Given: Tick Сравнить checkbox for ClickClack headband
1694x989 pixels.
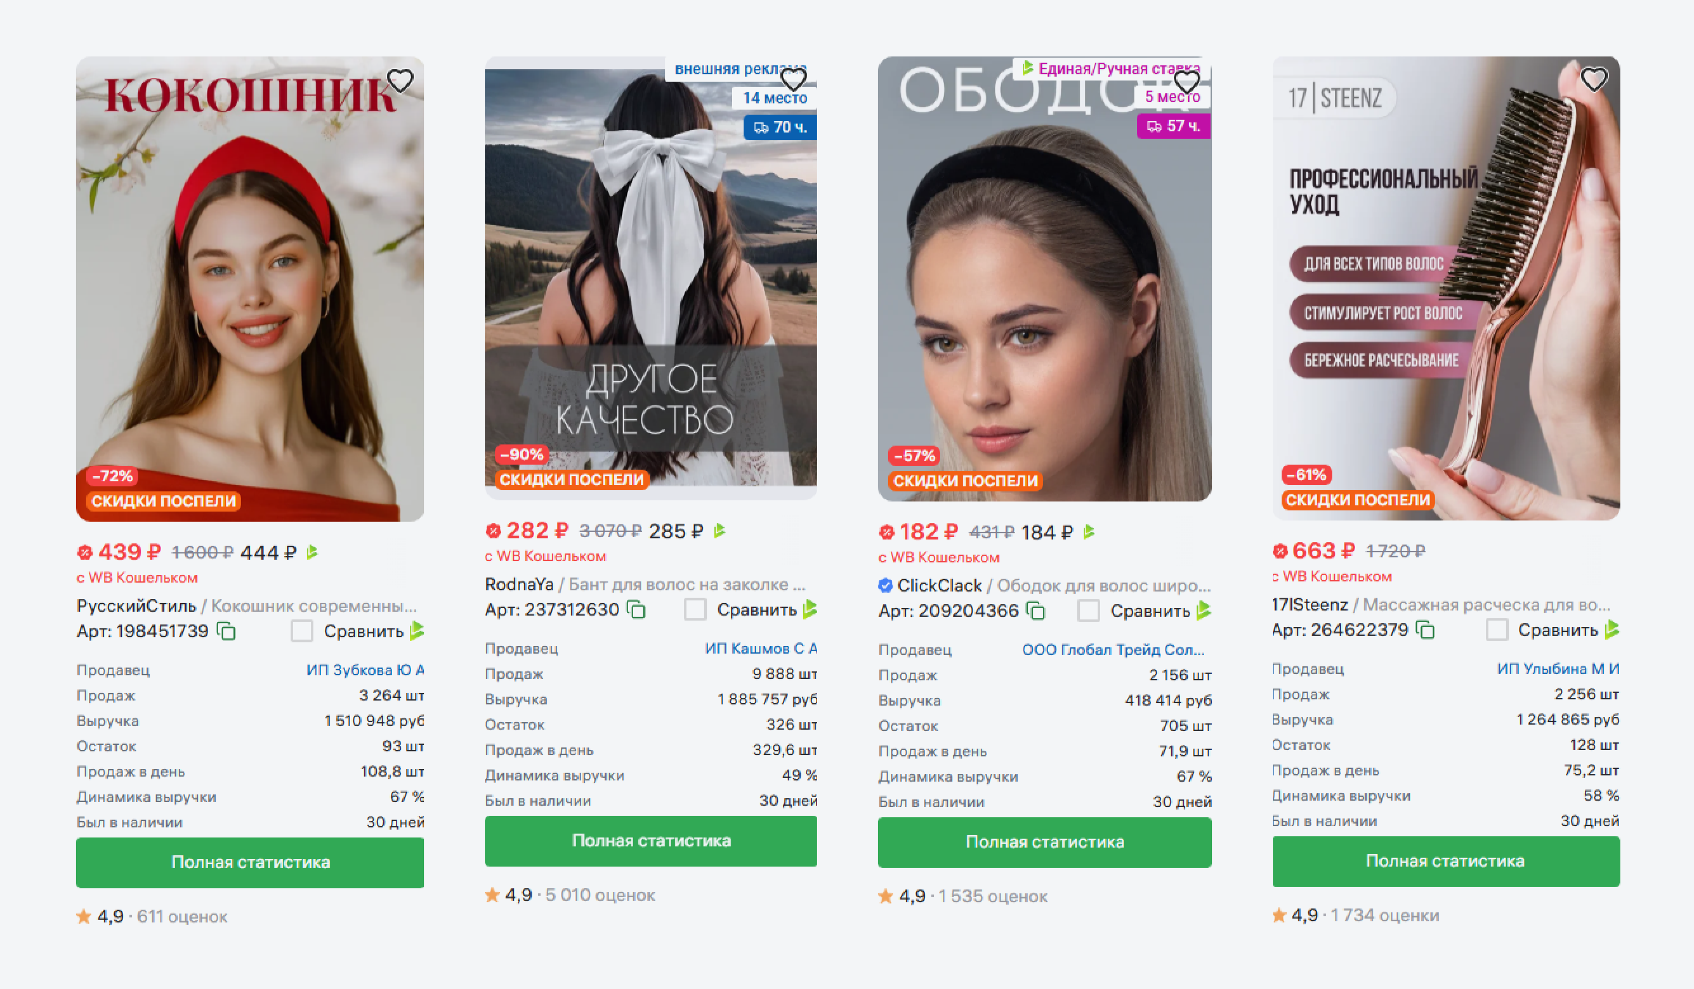Looking at the screenshot, I should [1088, 612].
